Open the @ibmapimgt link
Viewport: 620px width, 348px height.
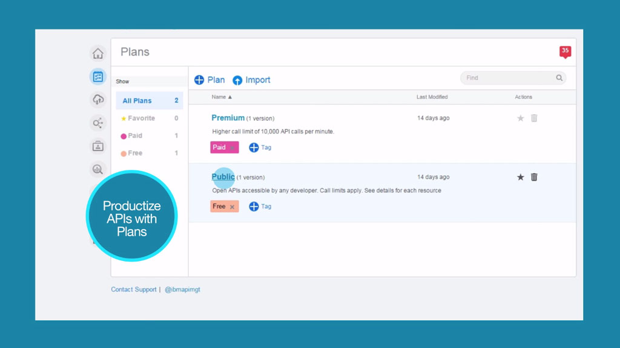point(182,289)
